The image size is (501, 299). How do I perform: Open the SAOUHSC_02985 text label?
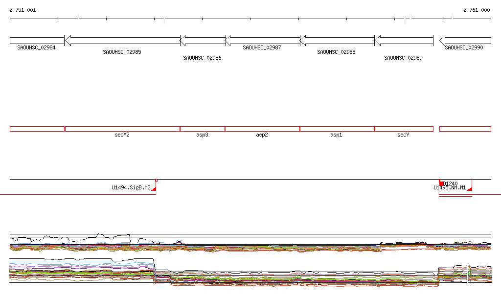122,52
